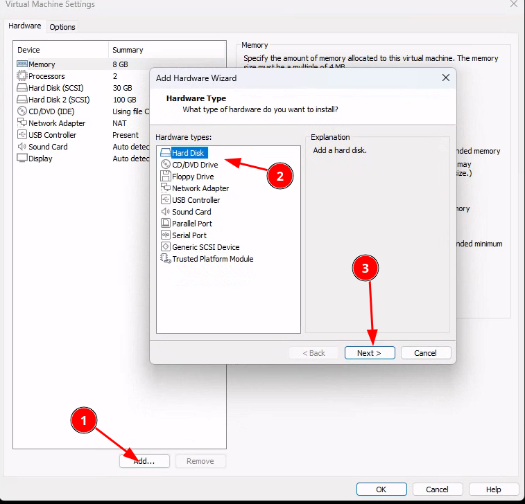Select the Hard Disk hardware type icon
The width and height of the screenshot is (525, 504).
[166, 153]
